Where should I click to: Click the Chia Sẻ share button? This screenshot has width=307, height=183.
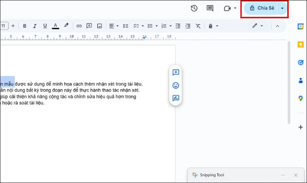tap(262, 8)
